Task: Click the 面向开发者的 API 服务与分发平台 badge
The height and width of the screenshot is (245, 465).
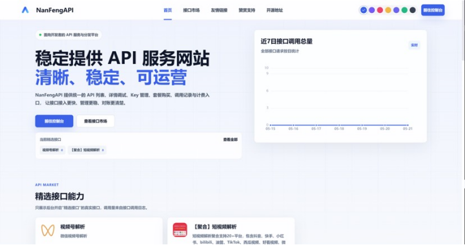Action: point(68,35)
